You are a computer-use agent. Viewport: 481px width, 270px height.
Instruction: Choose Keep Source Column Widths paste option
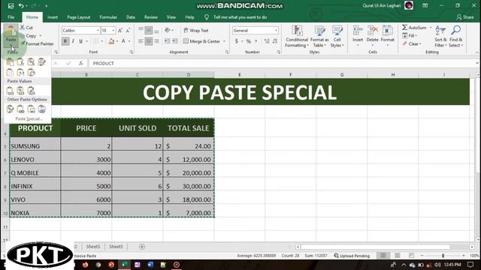tap(20, 73)
